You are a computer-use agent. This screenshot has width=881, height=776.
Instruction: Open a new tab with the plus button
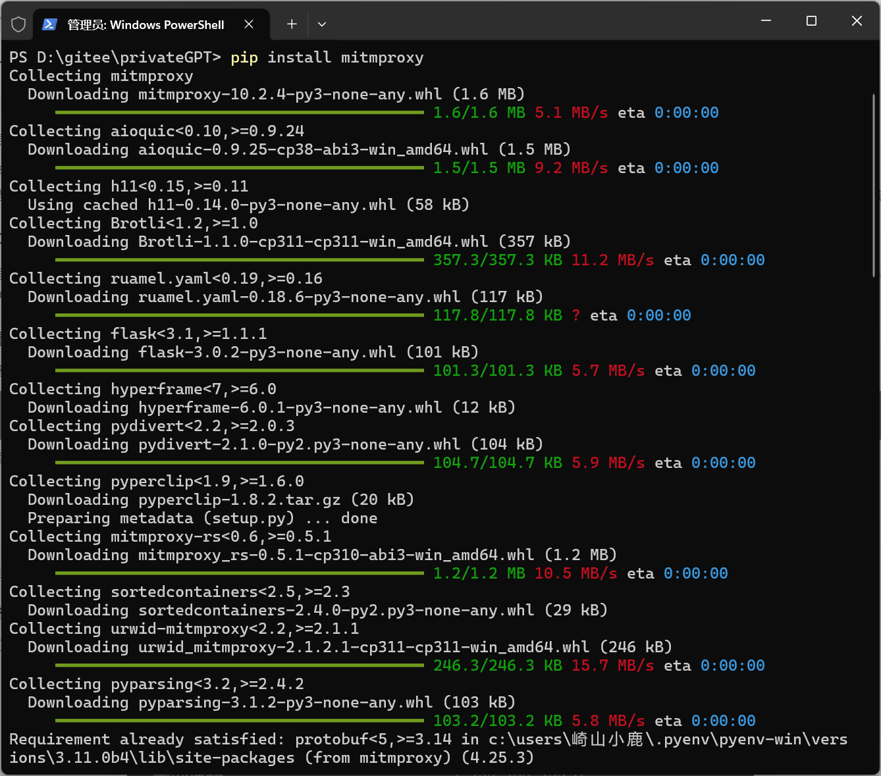[292, 24]
